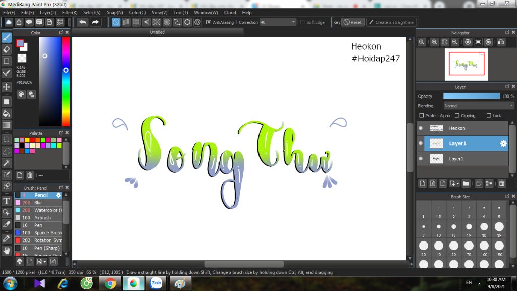Switch to the Untitled canvas tab
Viewport: 517px width, 291px height.
pyautogui.click(x=158, y=32)
